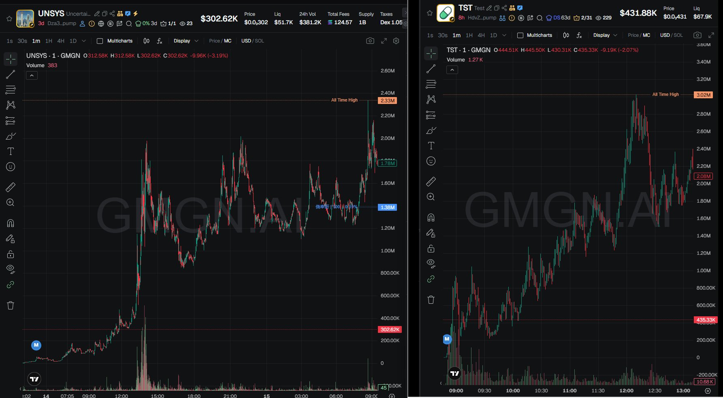Open the TST token pill avatar
This screenshot has width=723, height=398.
click(446, 13)
